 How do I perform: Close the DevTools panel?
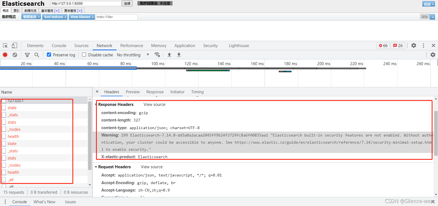(x=433, y=45)
